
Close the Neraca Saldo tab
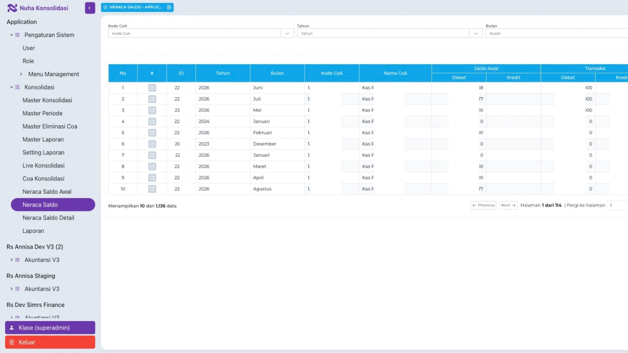169,7
